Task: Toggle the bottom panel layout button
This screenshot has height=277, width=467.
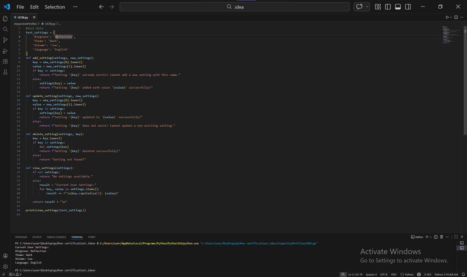Action: click(x=398, y=7)
